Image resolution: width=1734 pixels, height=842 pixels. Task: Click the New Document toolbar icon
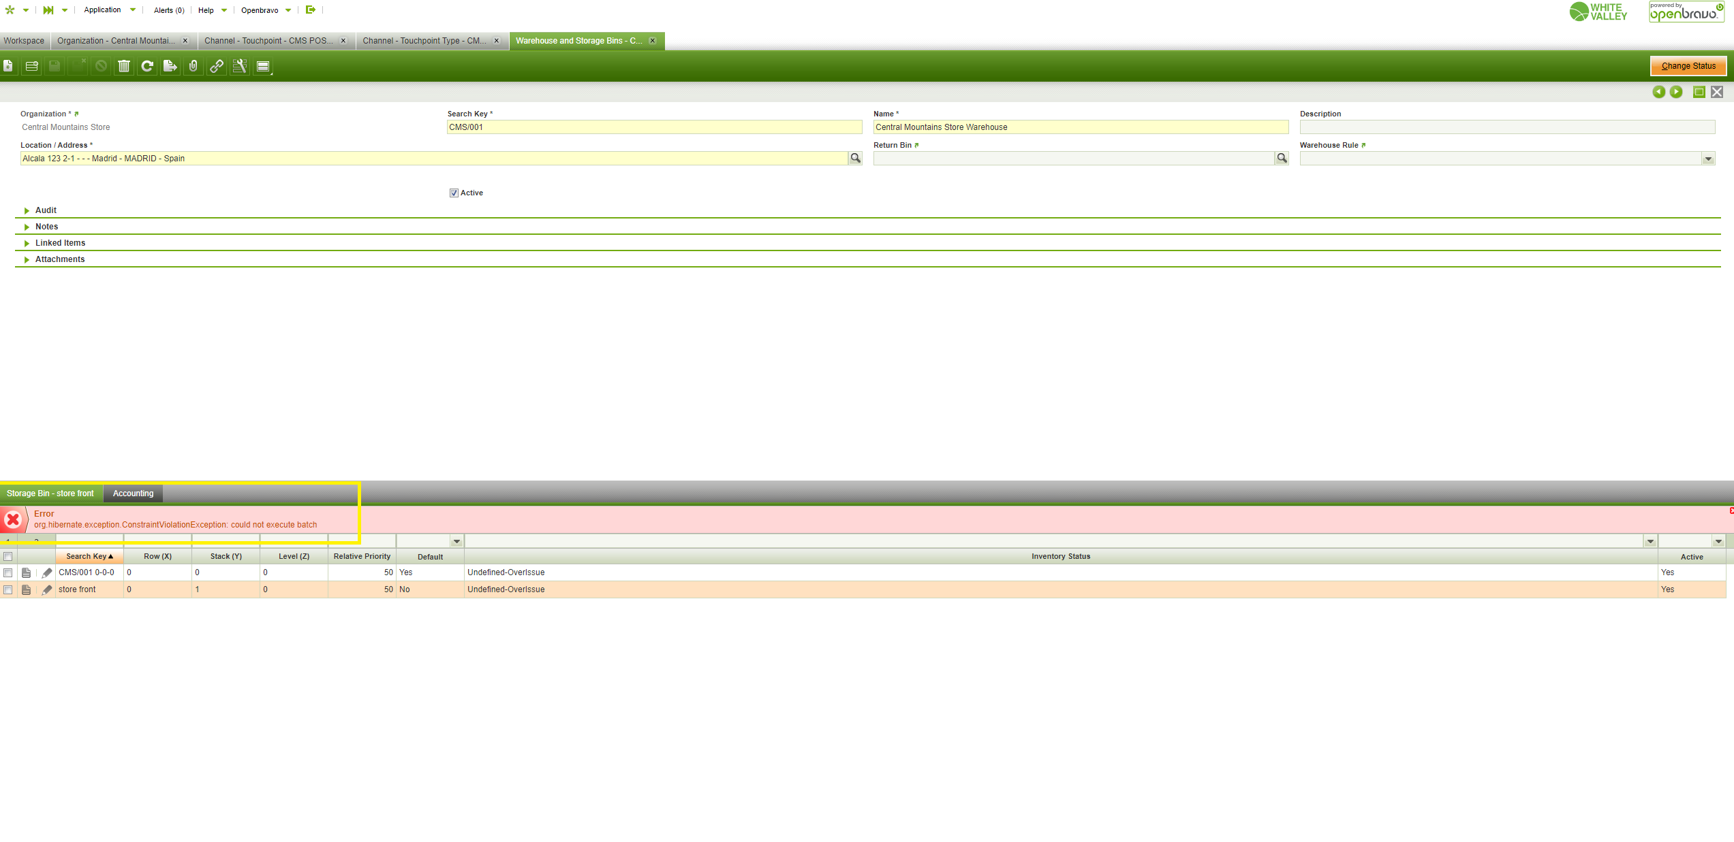pyautogui.click(x=8, y=66)
